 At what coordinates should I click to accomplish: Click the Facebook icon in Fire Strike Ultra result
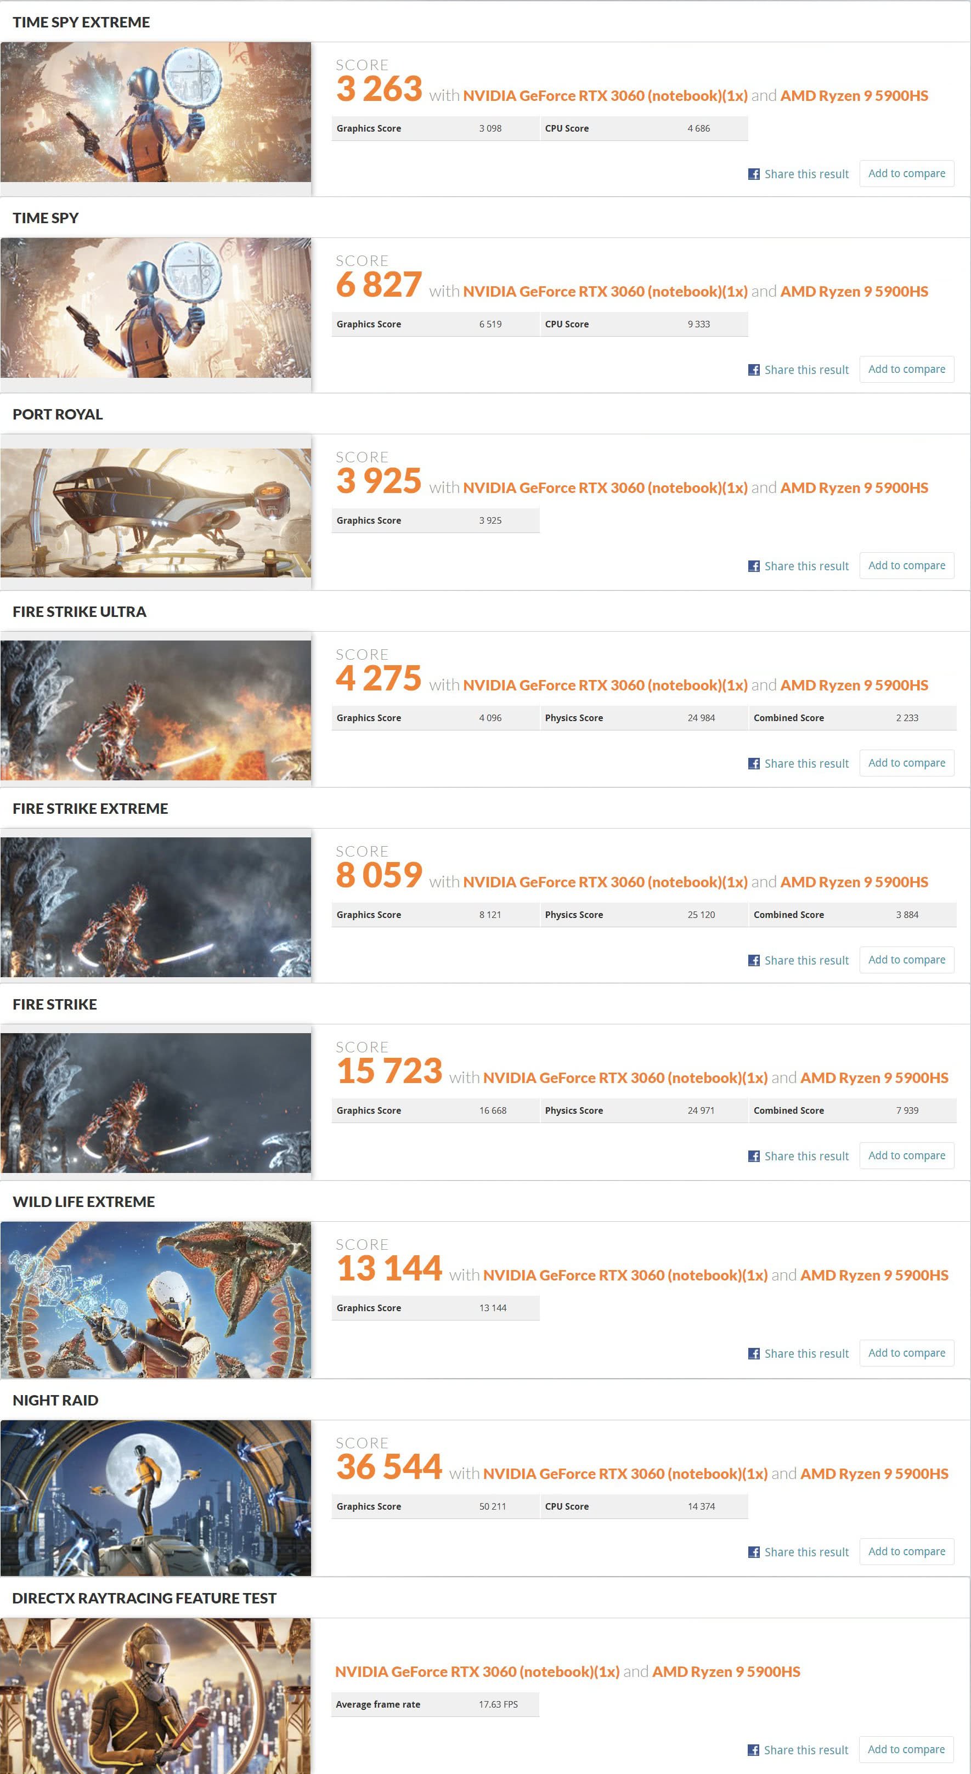coord(754,764)
